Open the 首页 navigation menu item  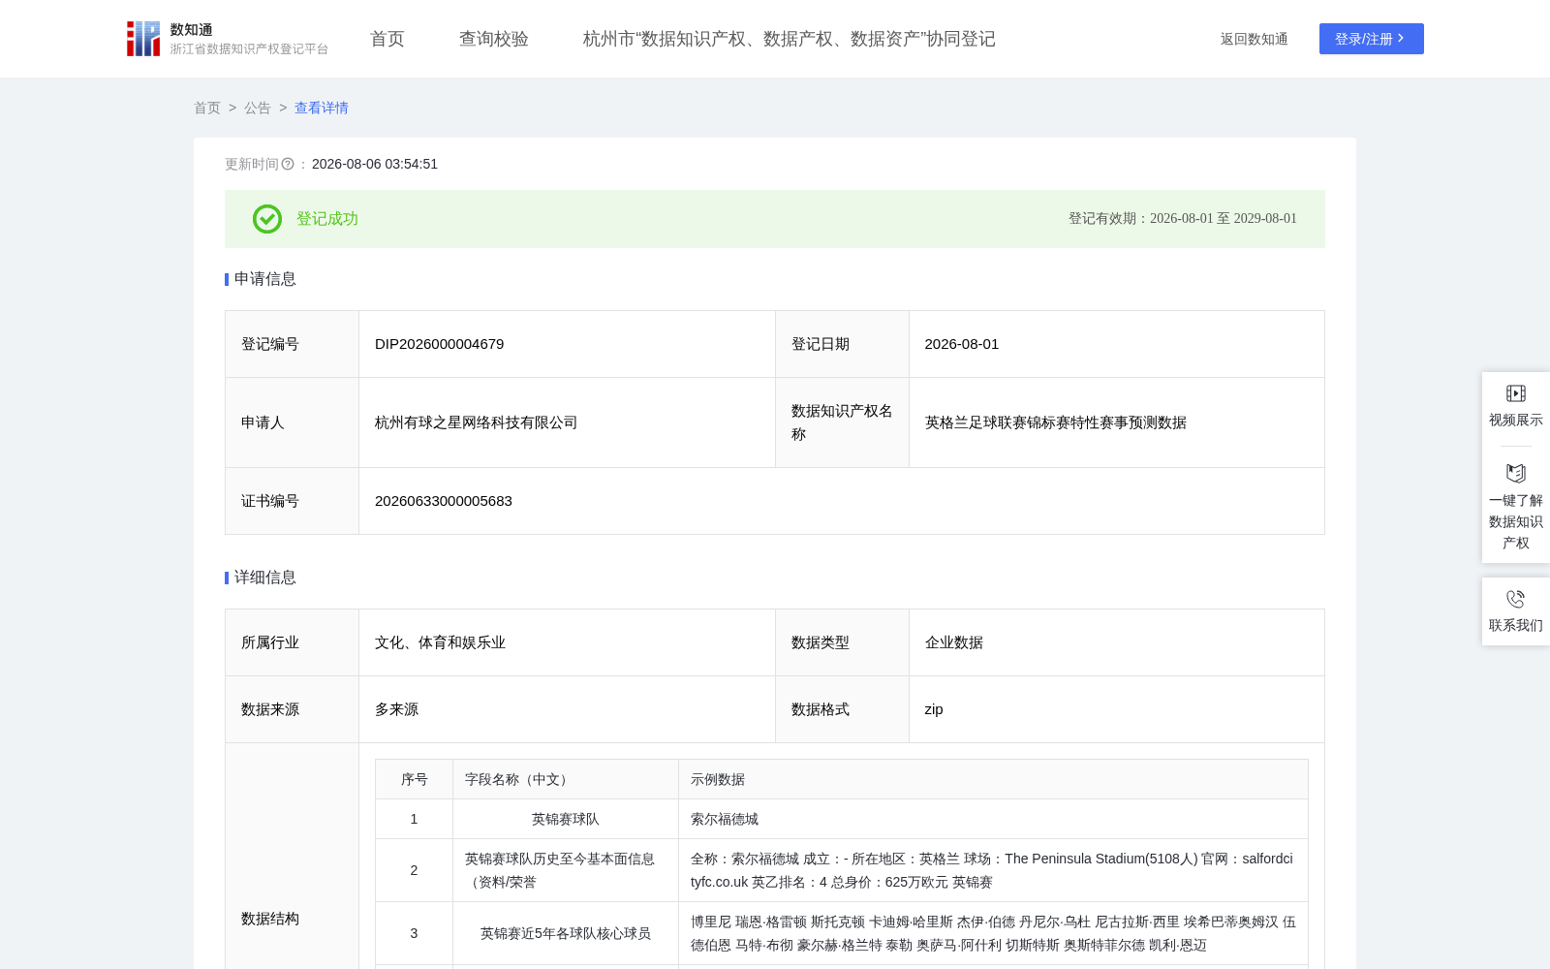pyautogui.click(x=387, y=39)
